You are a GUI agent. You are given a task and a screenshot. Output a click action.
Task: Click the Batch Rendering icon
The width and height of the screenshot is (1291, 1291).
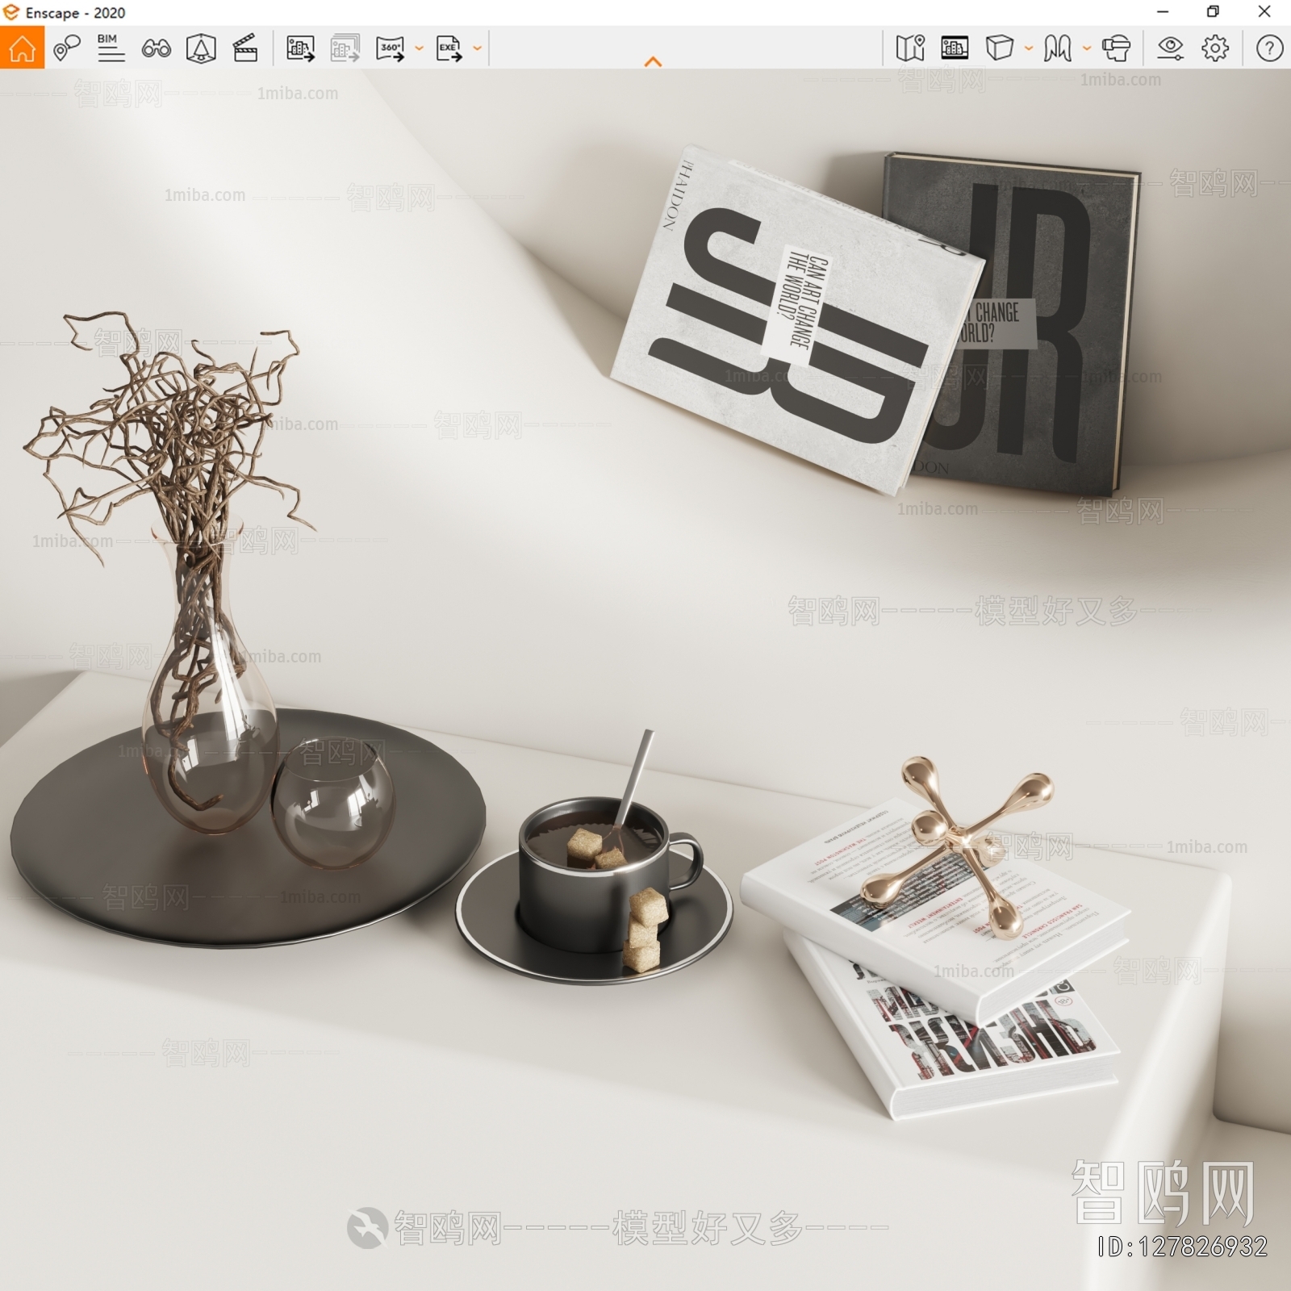[x=345, y=48]
